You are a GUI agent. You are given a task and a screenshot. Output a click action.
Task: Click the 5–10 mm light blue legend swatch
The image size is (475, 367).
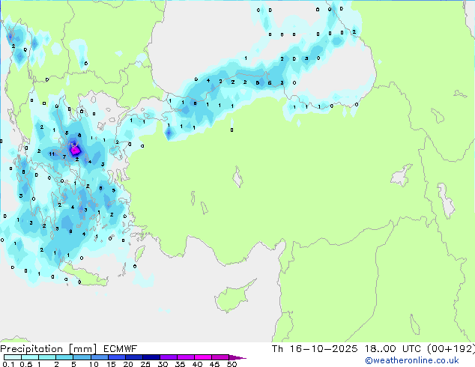(x=82, y=357)
